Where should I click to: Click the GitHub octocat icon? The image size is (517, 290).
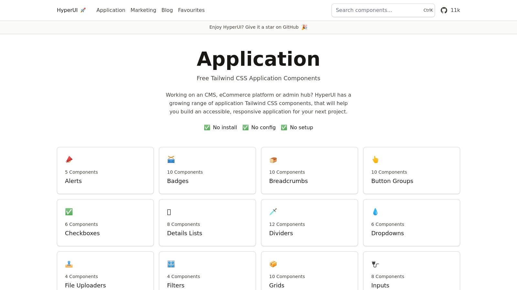(x=444, y=10)
